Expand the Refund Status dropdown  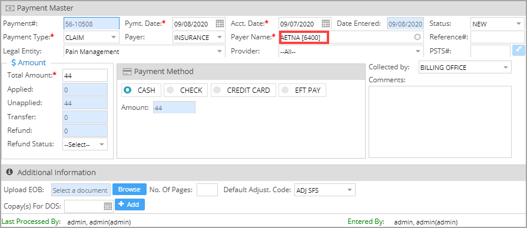click(85, 144)
